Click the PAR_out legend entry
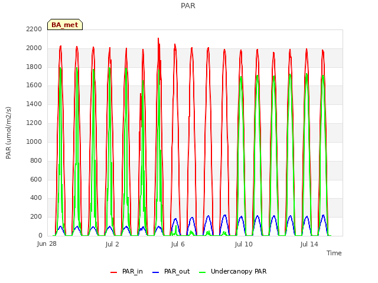The height and width of the screenshot is (283, 378). (x=171, y=271)
